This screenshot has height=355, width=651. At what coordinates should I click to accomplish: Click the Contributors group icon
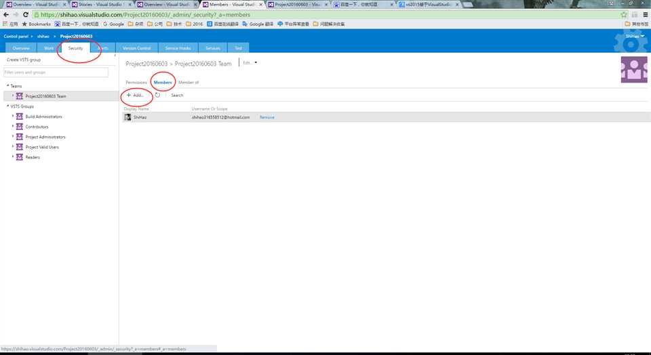coord(20,127)
